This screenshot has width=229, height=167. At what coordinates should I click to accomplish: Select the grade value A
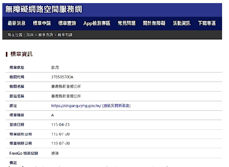click(x=53, y=115)
